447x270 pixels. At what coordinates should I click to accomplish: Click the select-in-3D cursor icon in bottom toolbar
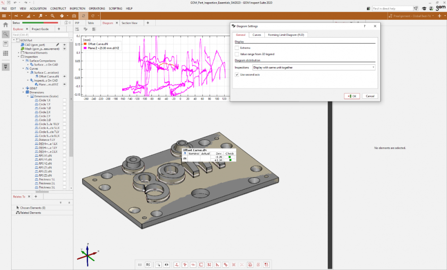click(158, 265)
